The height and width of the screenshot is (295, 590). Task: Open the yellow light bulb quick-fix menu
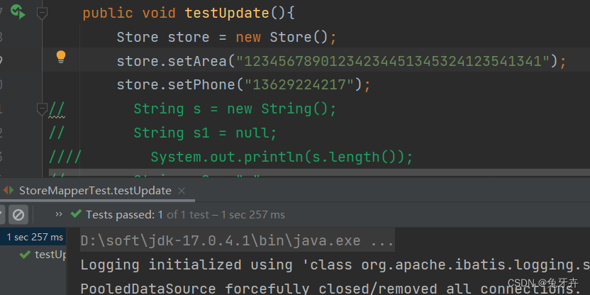(x=61, y=57)
